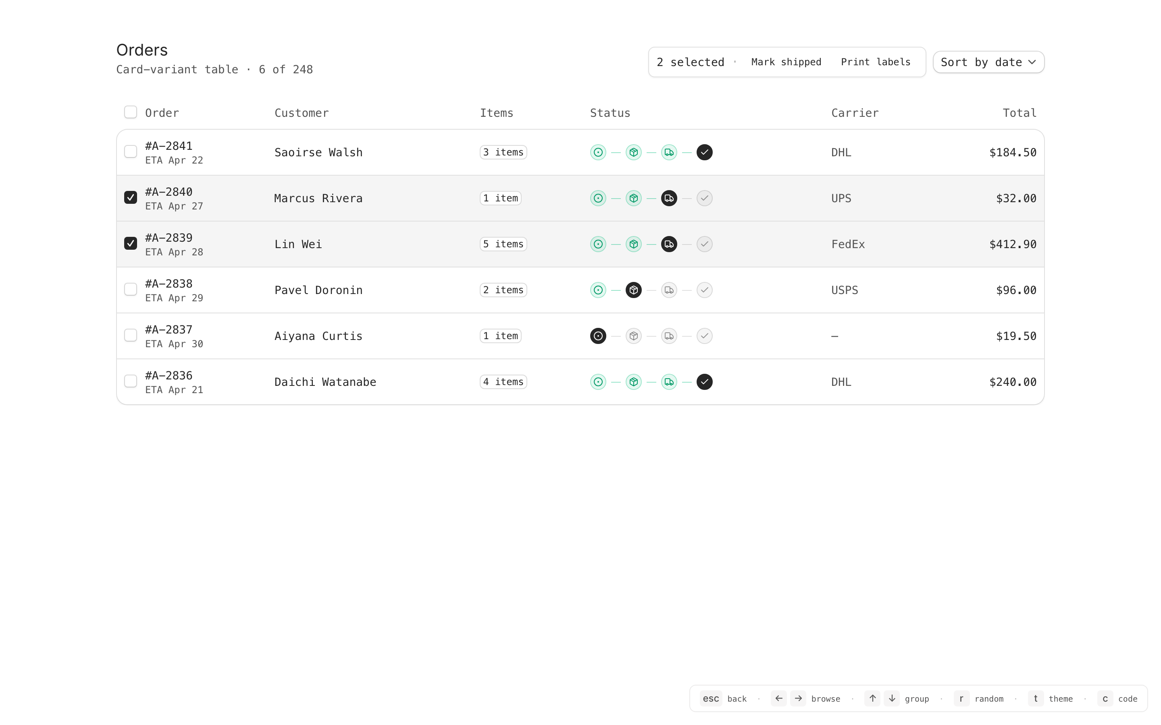
Task: Click Mark shipped button
Action: pos(786,62)
